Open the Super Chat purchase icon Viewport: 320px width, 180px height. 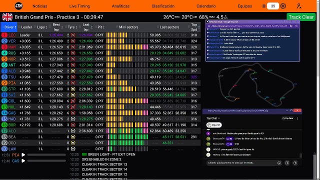[287, 163]
